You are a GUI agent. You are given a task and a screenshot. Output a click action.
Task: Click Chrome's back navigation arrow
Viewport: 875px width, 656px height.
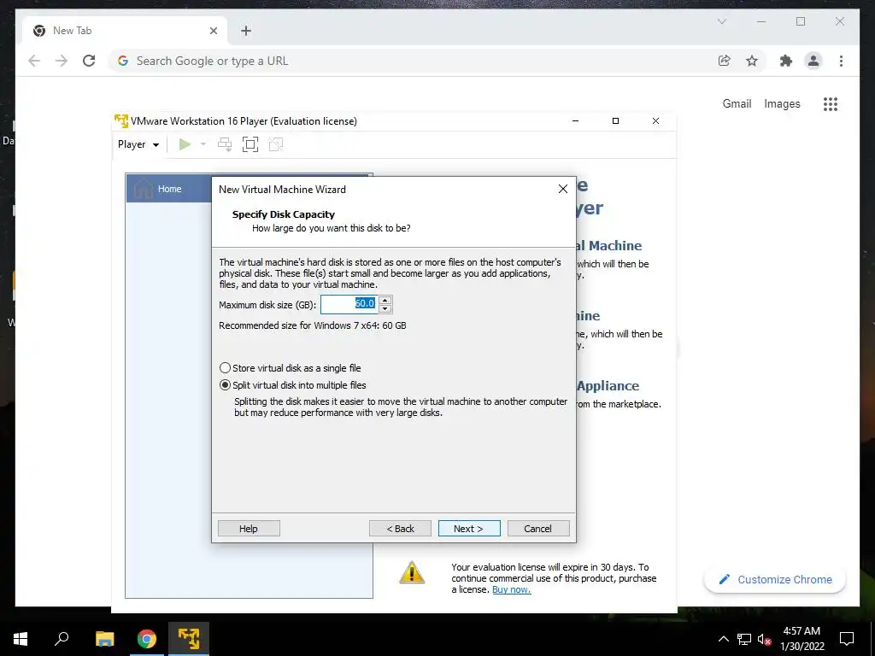[x=34, y=61]
